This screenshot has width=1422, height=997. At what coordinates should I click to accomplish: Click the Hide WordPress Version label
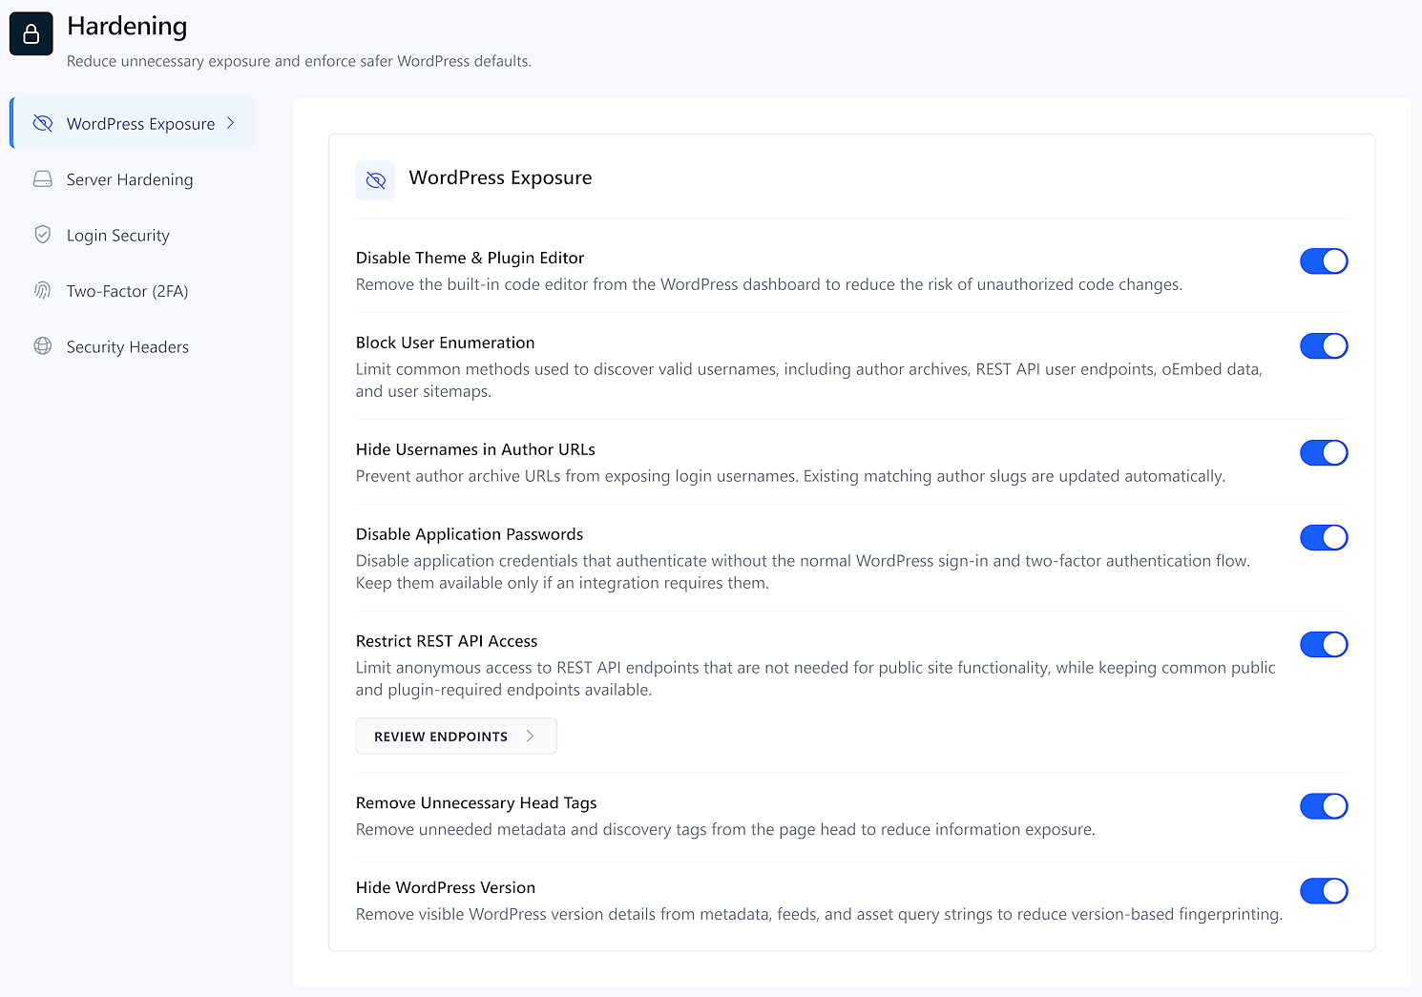tap(446, 887)
